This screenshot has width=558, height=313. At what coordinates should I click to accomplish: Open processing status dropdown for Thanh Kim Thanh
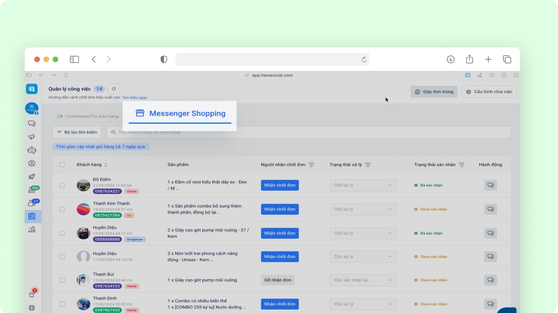click(x=363, y=209)
